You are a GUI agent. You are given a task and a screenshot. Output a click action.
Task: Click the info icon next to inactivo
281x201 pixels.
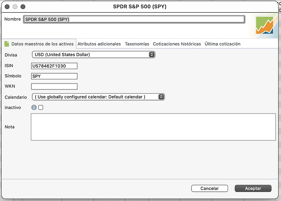coord(34,107)
